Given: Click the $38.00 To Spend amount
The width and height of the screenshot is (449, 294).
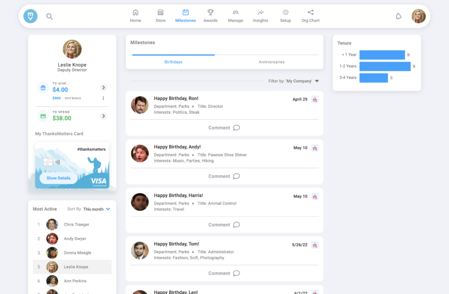Looking at the screenshot, I should tap(62, 118).
